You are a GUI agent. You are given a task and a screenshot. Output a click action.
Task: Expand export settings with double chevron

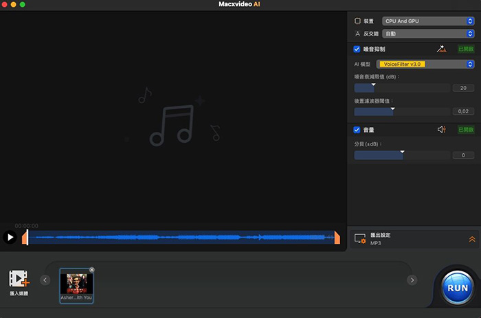click(x=472, y=239)
